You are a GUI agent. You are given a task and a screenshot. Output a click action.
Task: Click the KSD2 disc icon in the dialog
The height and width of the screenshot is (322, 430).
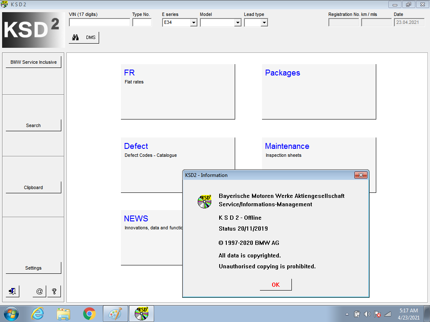(205, 202)
